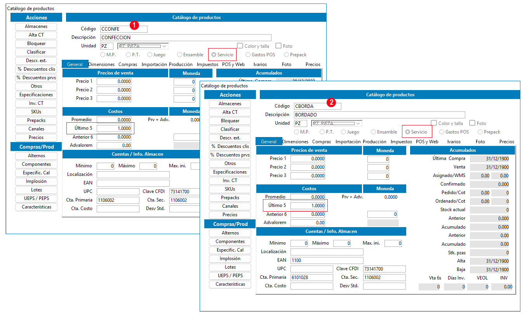Click Canales button in CBORDA window
Image resolution: width=527 pixels, height=316 pixels.
230,206
